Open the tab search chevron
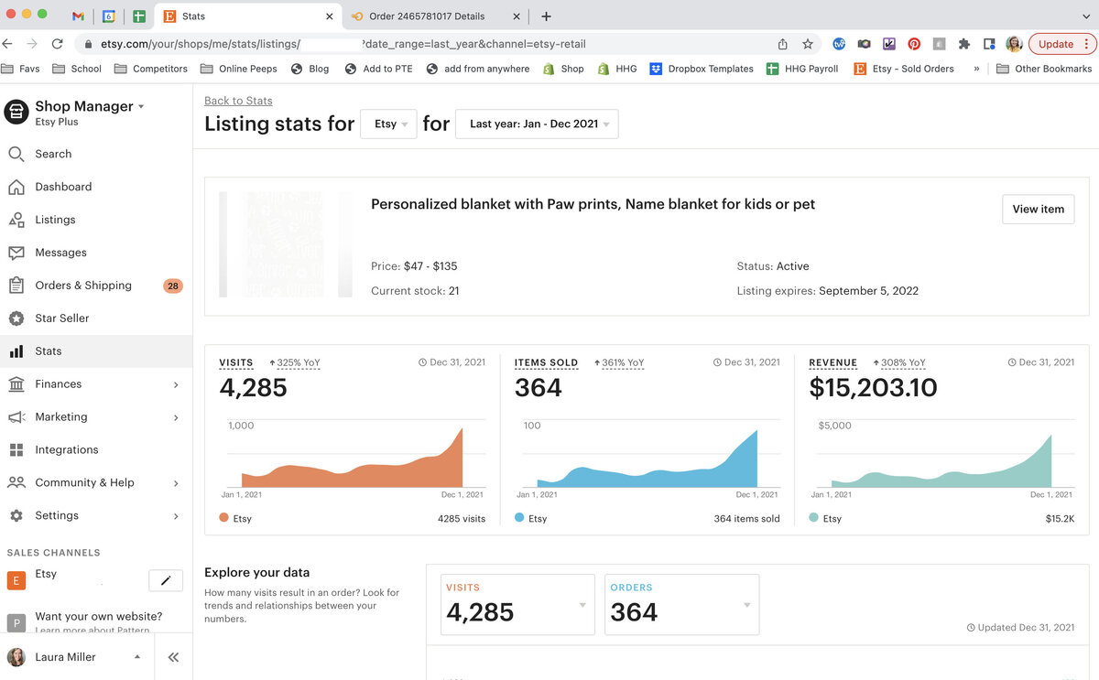The image size is (1099, 680). pos(1086,16)
